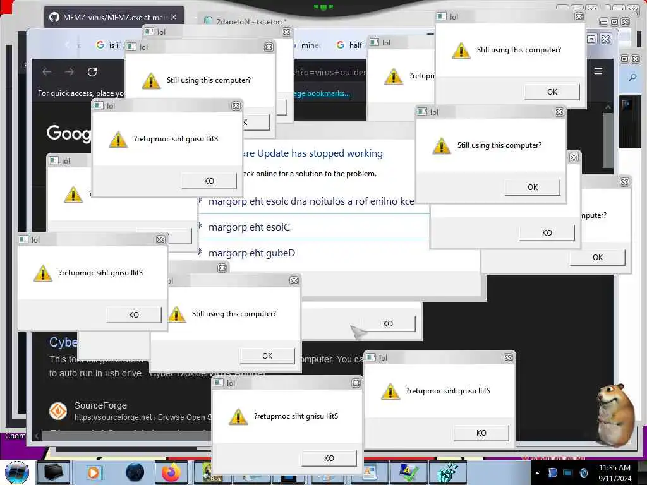Open the 'age bookmarks...' link
Viewport: 647px width, 485px height.
pos(322,93)
